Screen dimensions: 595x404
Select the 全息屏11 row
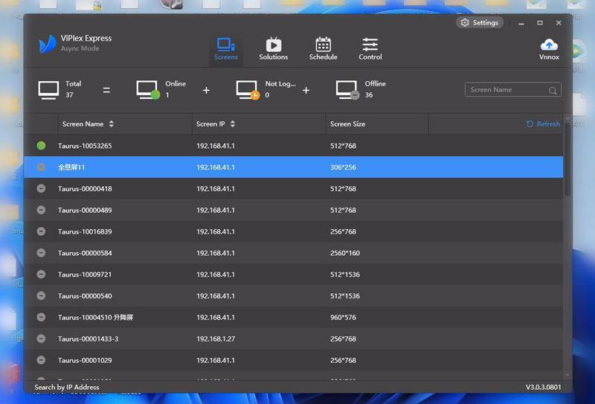(x=293, y=167)
